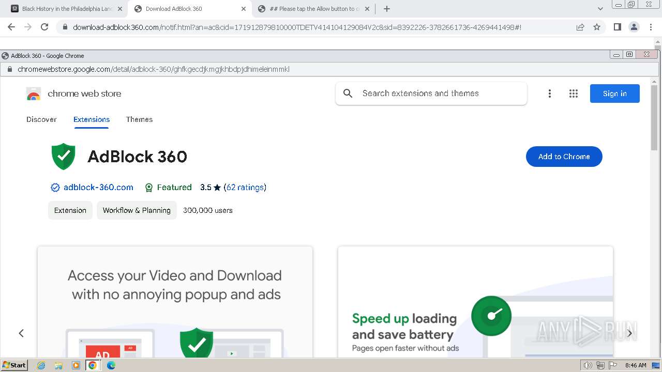This screenshot has height=372, width=662.
Task: Switch to Please tap the Allow button tab
Action: 314,9
